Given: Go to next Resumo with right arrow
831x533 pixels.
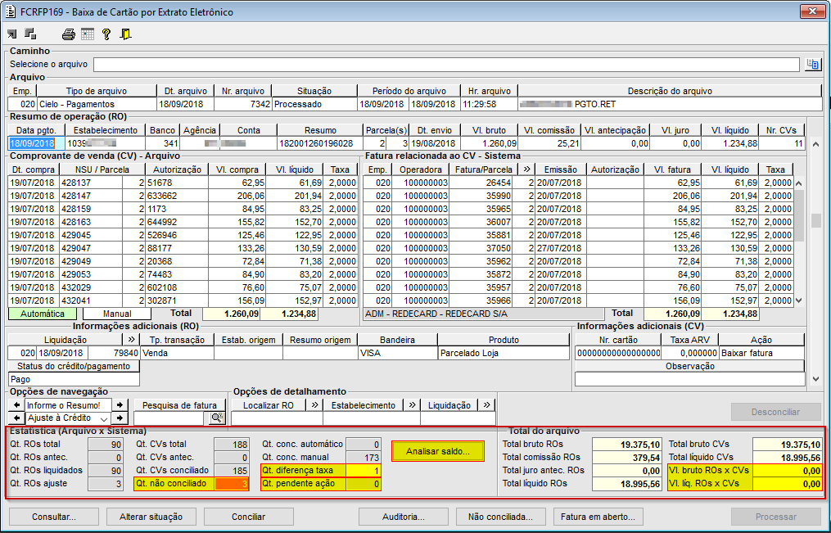Looking at the screenshot, I should click(x=120, y=404).
